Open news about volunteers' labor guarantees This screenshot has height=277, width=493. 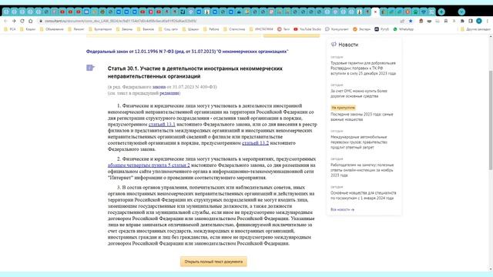click(363, 68)
